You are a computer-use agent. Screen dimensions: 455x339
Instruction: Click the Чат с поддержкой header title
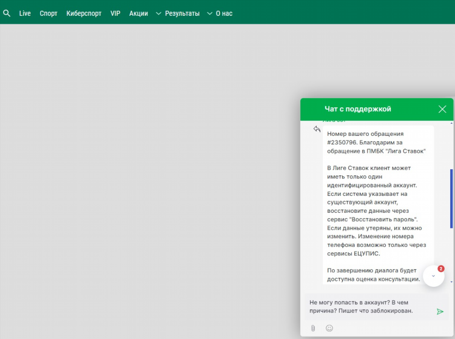pos(358,109)
